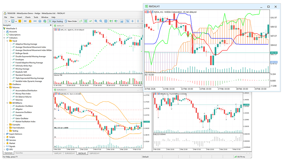This screenshot has height=160, width=284.
Task: Select candlestick chart view icon
Action: [x=86, y=21]
